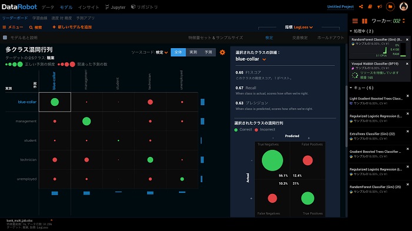Open the データ menu
The width and height of the screenshot is (412, 231).
pyautogui.click(x=48, y=8)
